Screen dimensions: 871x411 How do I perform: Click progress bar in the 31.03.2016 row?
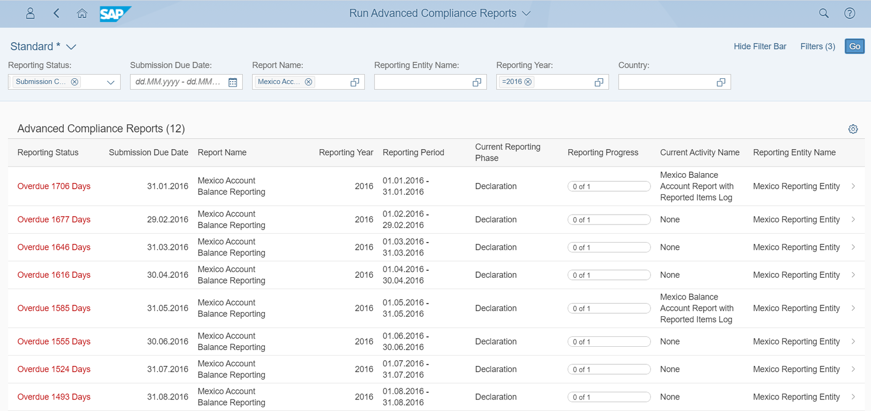[609, 247]
